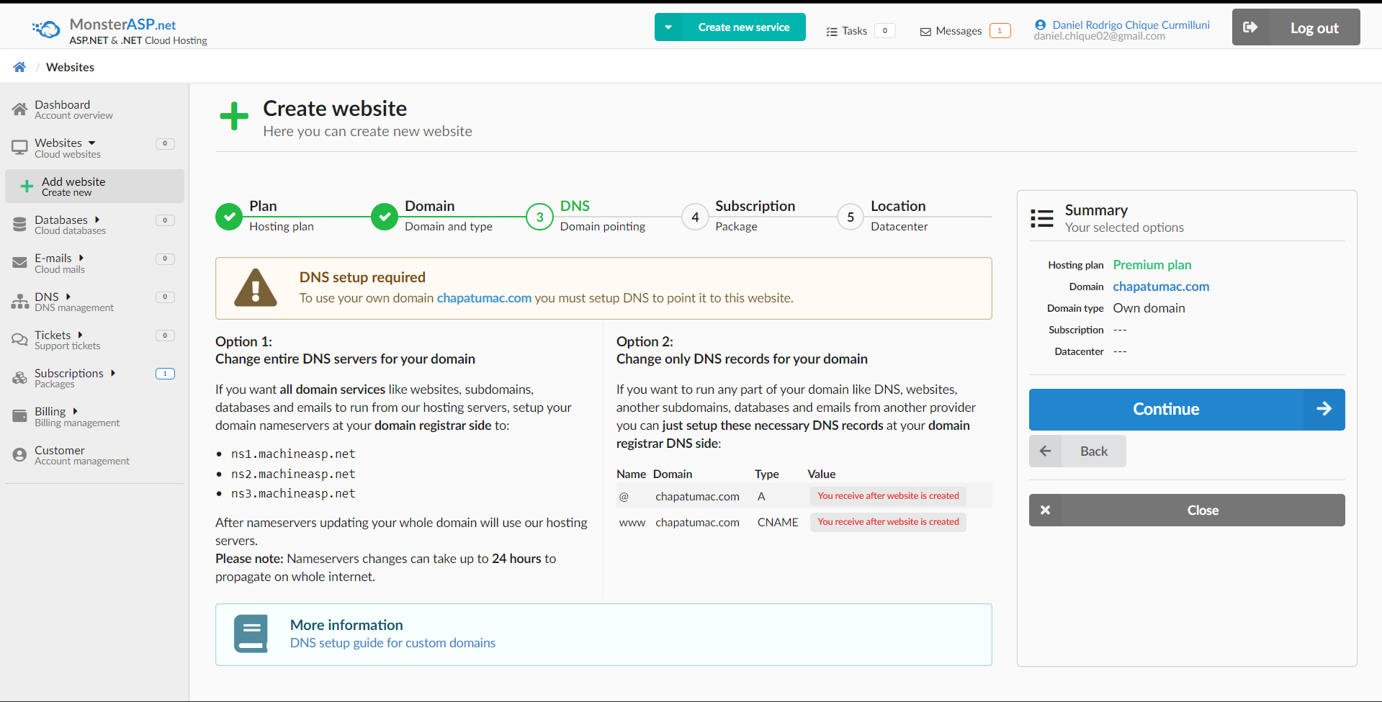
Task: Click the Billing wallet icon
Action: [19, 416]
